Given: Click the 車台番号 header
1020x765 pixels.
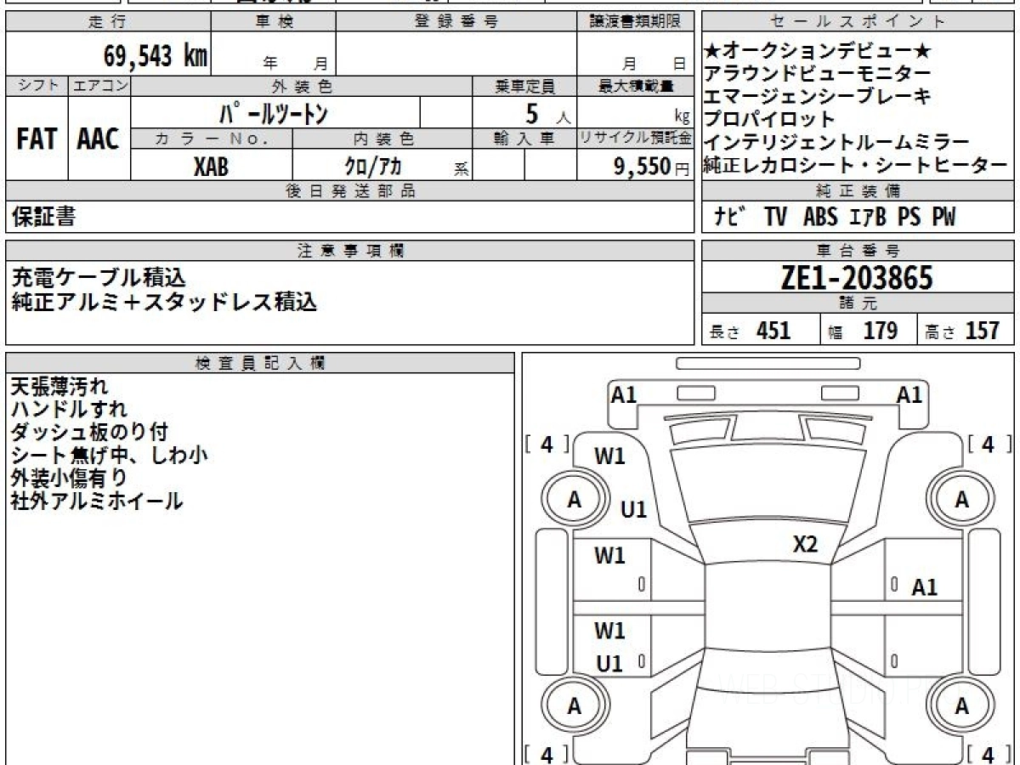Looking at the screenshot, I should click(x=858, y=251).
